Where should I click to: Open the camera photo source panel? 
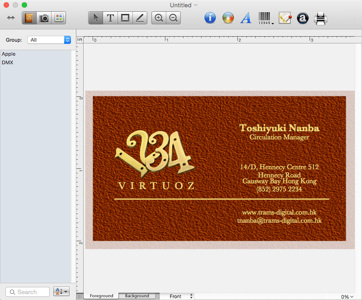[44, 18]
